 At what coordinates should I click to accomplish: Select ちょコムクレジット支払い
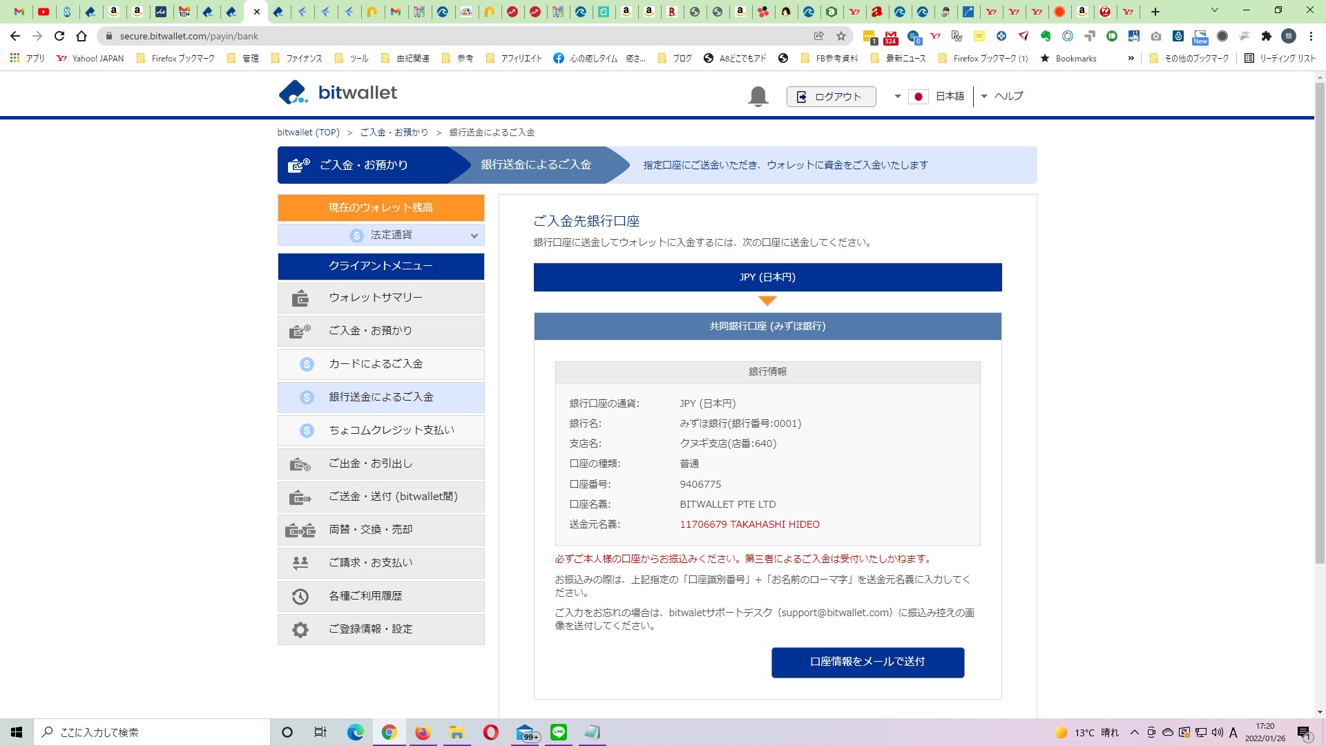point(381,430)
